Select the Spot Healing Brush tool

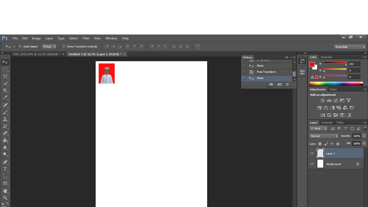pos(5,105)
